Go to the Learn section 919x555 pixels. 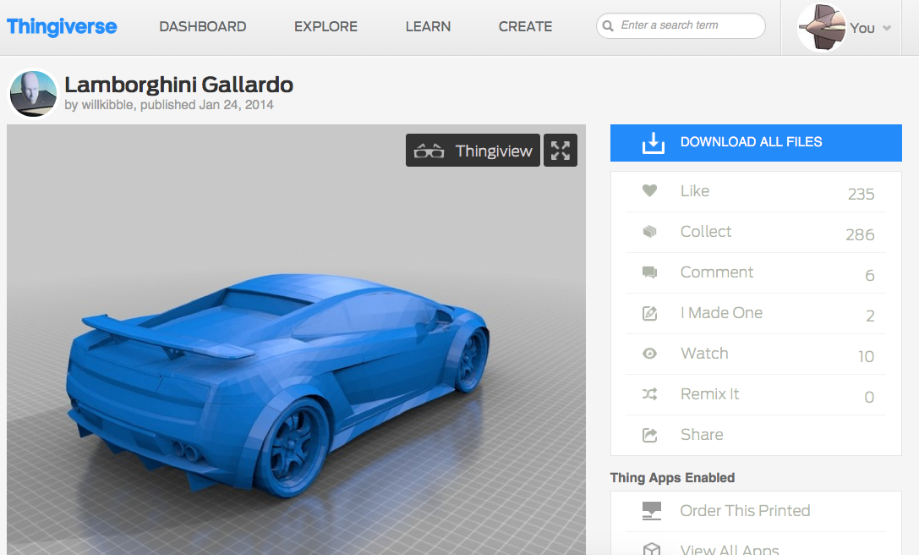click(x=428, y=27)
